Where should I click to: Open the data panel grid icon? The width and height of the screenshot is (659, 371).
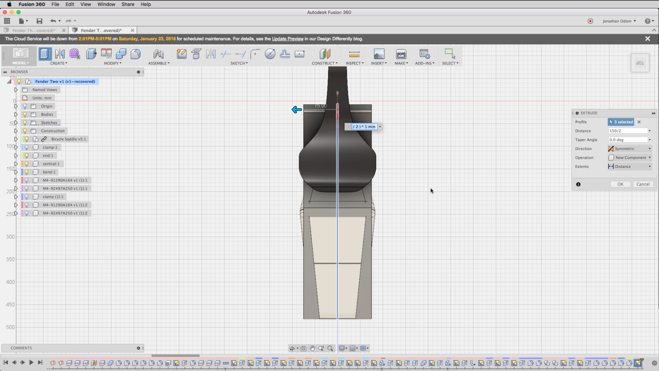tap(7, 21)
